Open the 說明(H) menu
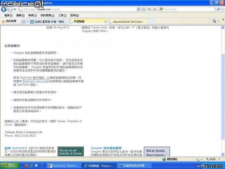Screen dimensions: 225x169 (x=75, y=15)
